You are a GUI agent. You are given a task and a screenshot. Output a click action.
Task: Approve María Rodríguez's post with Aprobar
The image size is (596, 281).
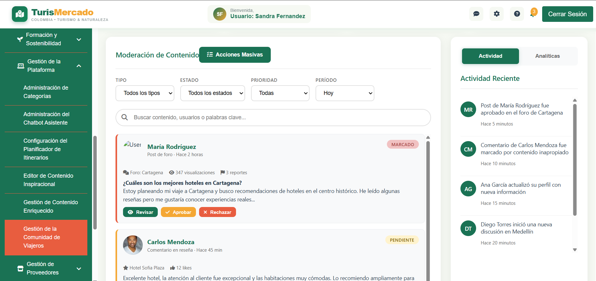click(178, 212)
